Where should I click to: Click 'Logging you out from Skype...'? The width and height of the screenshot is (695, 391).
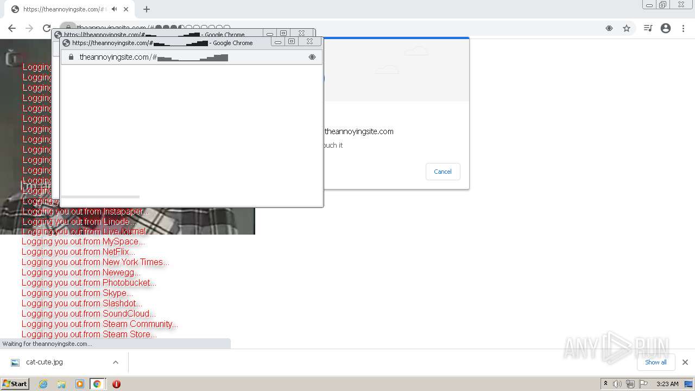tap(77, 293)
